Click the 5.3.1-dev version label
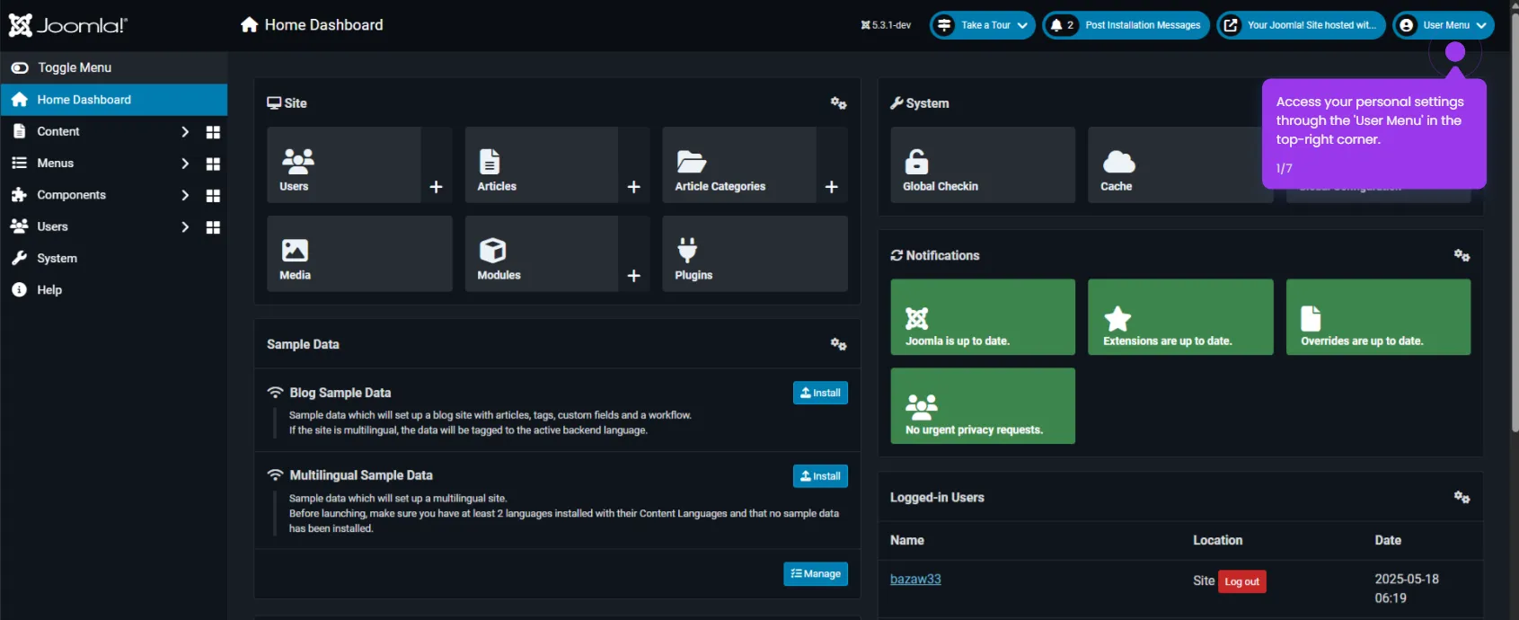The height and width of the screenshot is (620, 1519). click(886, 25)
